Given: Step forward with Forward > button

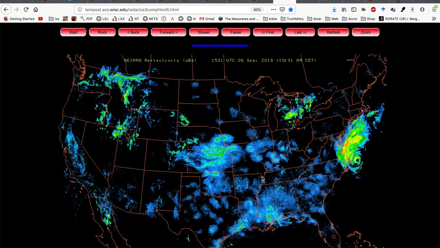Looking at the screenshot, I should [168, 32].
